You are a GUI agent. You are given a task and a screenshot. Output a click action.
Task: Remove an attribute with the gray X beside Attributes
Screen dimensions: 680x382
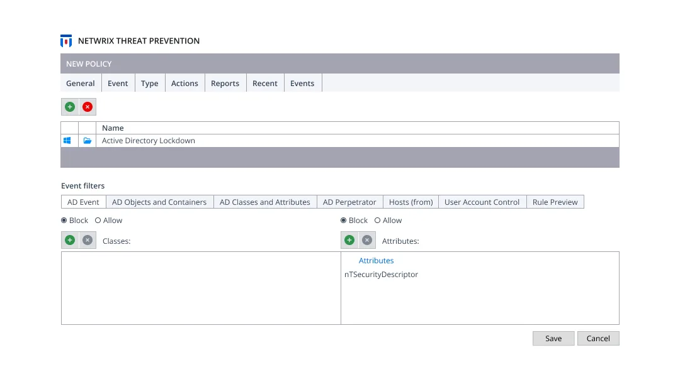367,240
